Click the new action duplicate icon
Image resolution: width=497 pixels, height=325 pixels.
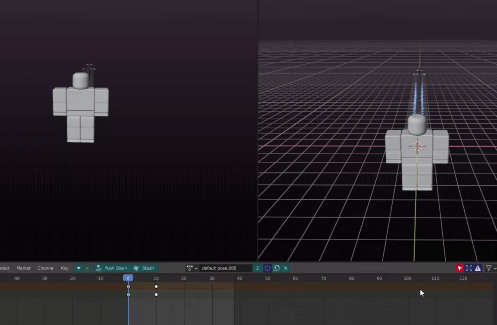[x=277, y=268]
